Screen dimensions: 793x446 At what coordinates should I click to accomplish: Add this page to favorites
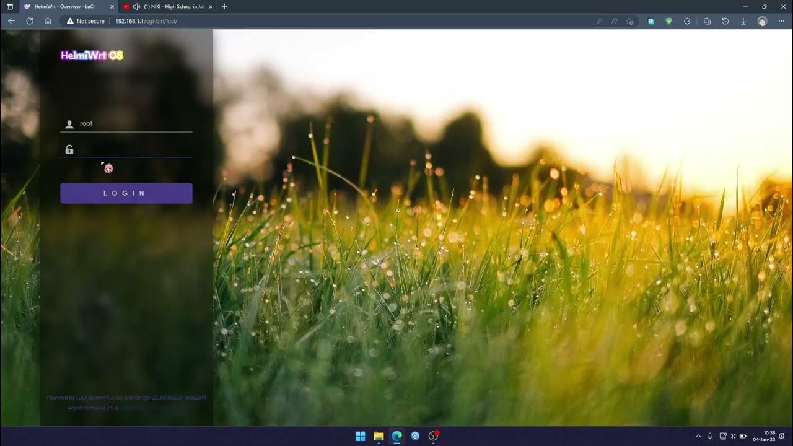629,21
